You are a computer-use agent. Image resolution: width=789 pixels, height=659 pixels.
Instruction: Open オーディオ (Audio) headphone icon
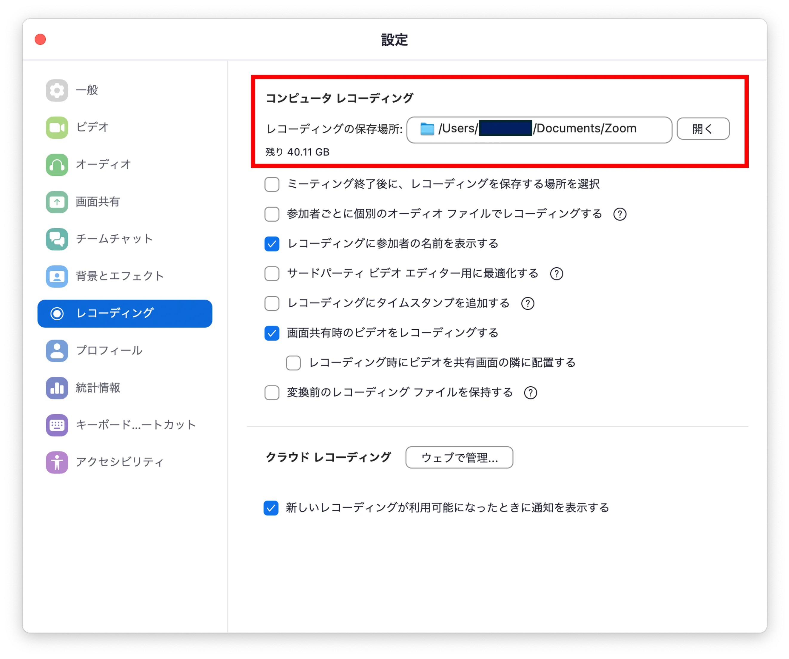57,164
